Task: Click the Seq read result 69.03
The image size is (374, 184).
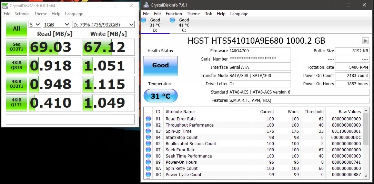Action: (x=54, y=47)
